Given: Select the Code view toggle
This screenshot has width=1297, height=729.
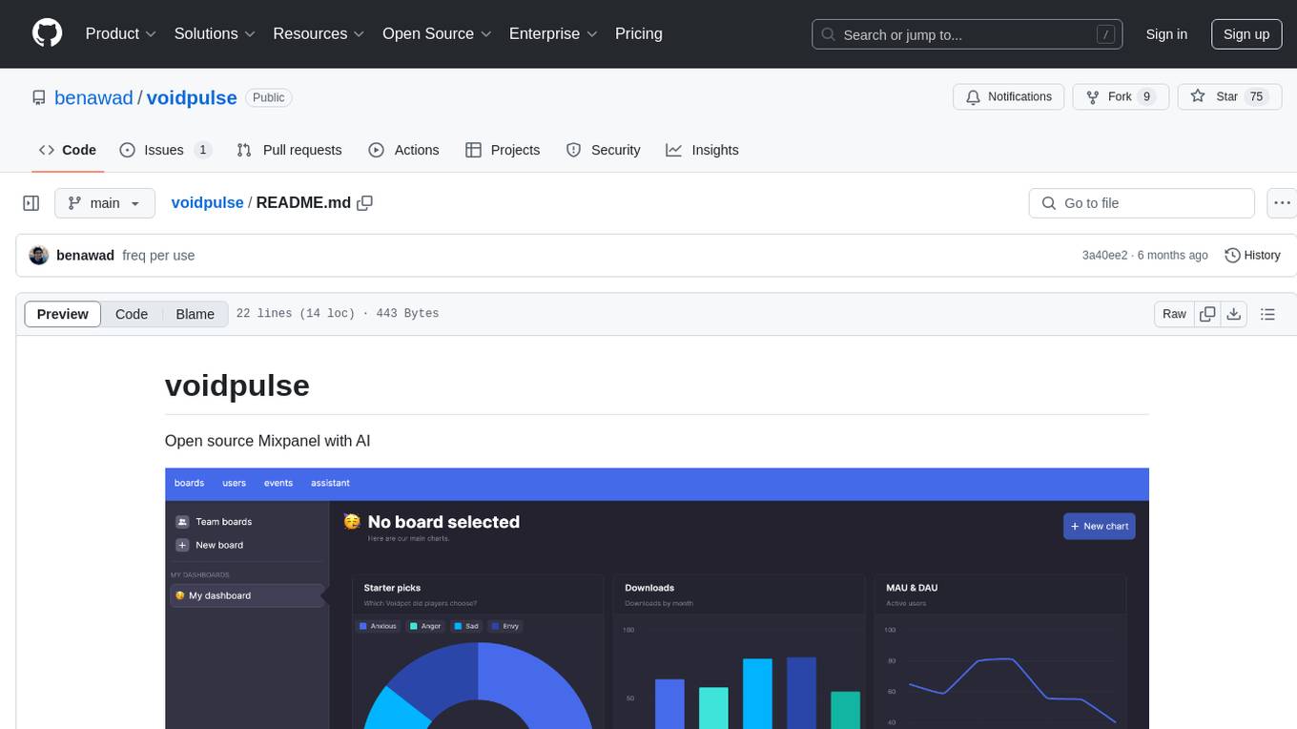Looking at the screenshot, I should click(132, 314).
